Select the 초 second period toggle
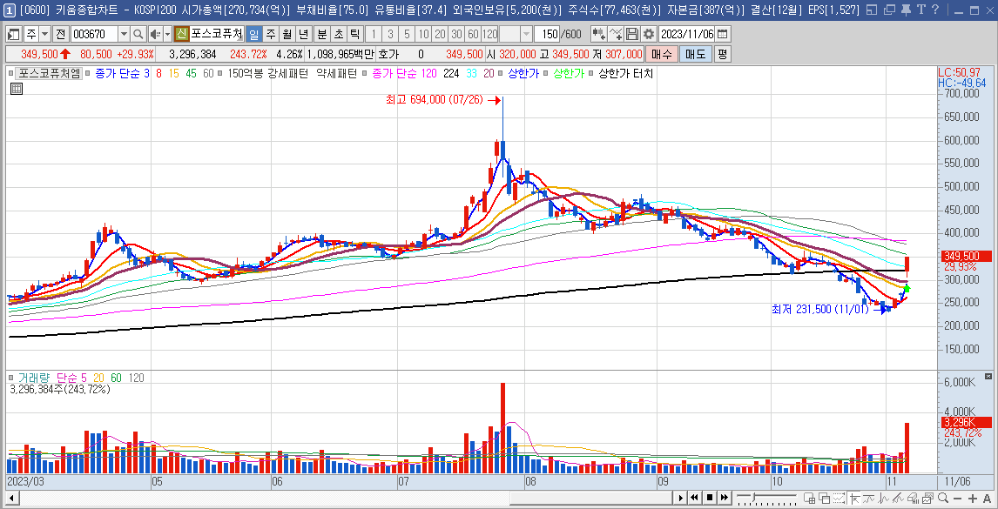Image resolution: width=998 pixels, height=509 pixels. (x=338, y=34)
